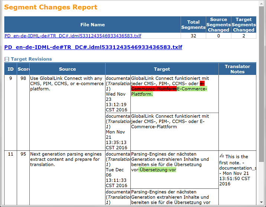Click scrollbar track below the thumb
Viewport: 266px width, 207px height.
(262, 182)
